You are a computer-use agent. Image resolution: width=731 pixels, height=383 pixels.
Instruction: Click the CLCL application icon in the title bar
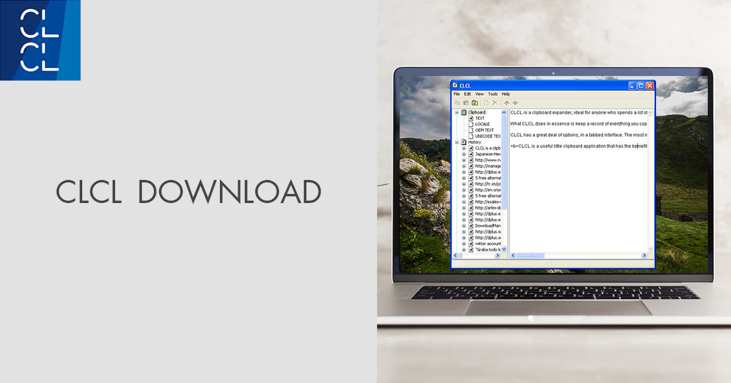[455, 85]
